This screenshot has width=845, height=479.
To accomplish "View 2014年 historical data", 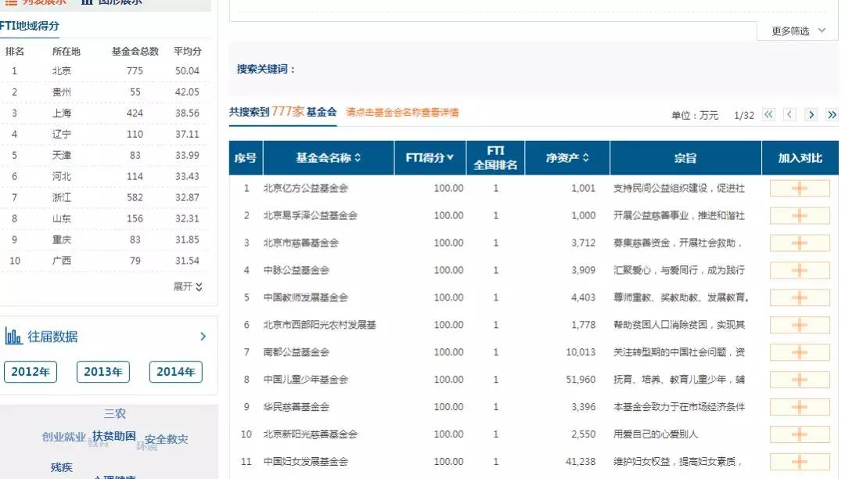I will tap(175, 372).
